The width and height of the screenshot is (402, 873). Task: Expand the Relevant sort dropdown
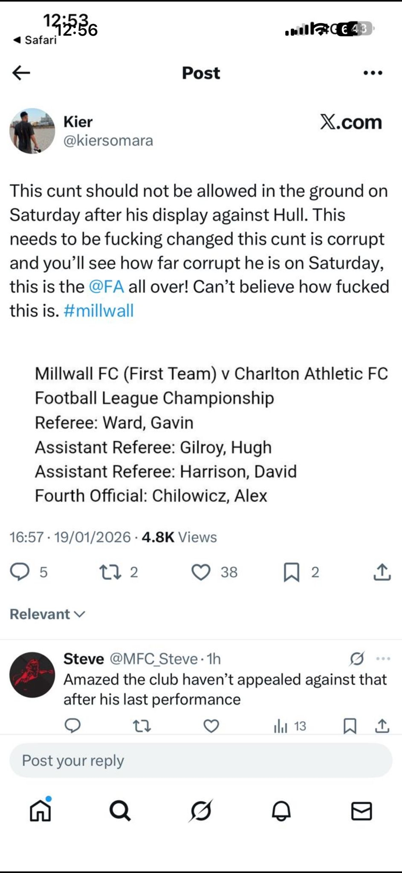tap(47, 614)
